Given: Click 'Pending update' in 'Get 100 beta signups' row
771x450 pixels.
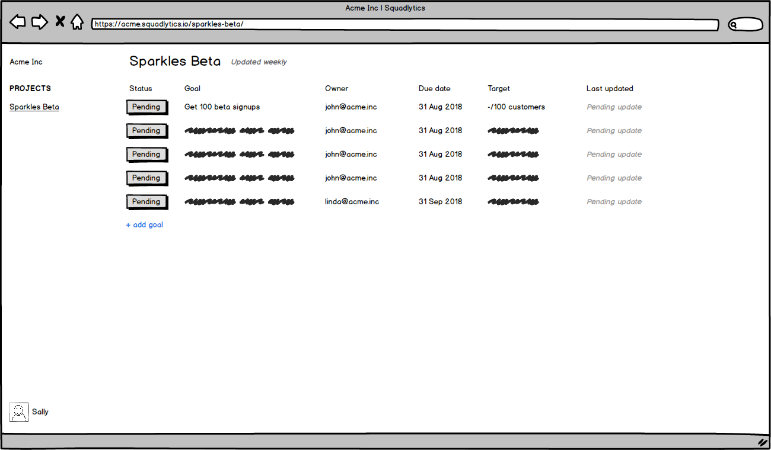Looking at the screenshot, I should pos(614,107).
